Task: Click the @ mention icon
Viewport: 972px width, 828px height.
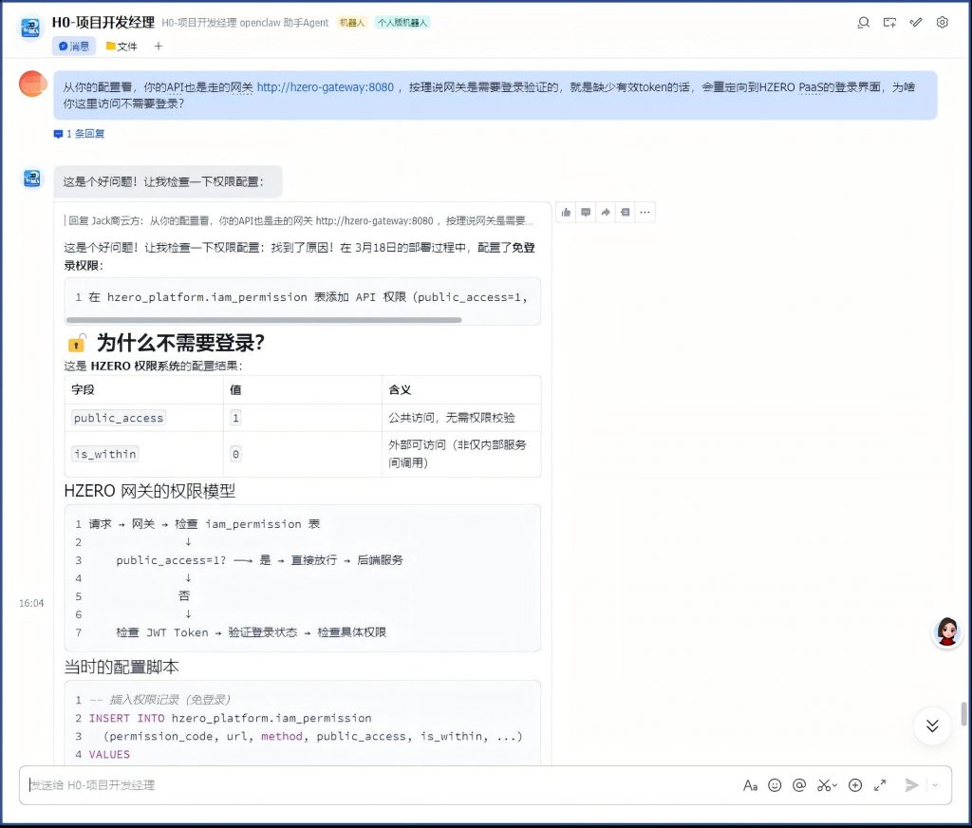Action: point(799,785)
